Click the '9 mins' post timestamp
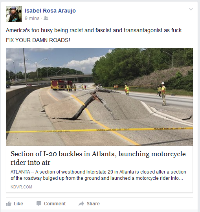 tap(32, 18)
